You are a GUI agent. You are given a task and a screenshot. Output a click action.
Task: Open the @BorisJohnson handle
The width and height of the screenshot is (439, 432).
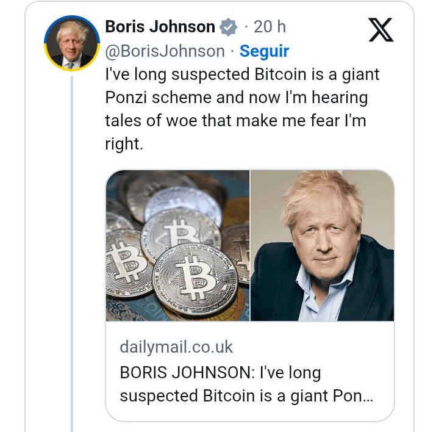pos(165,51)
